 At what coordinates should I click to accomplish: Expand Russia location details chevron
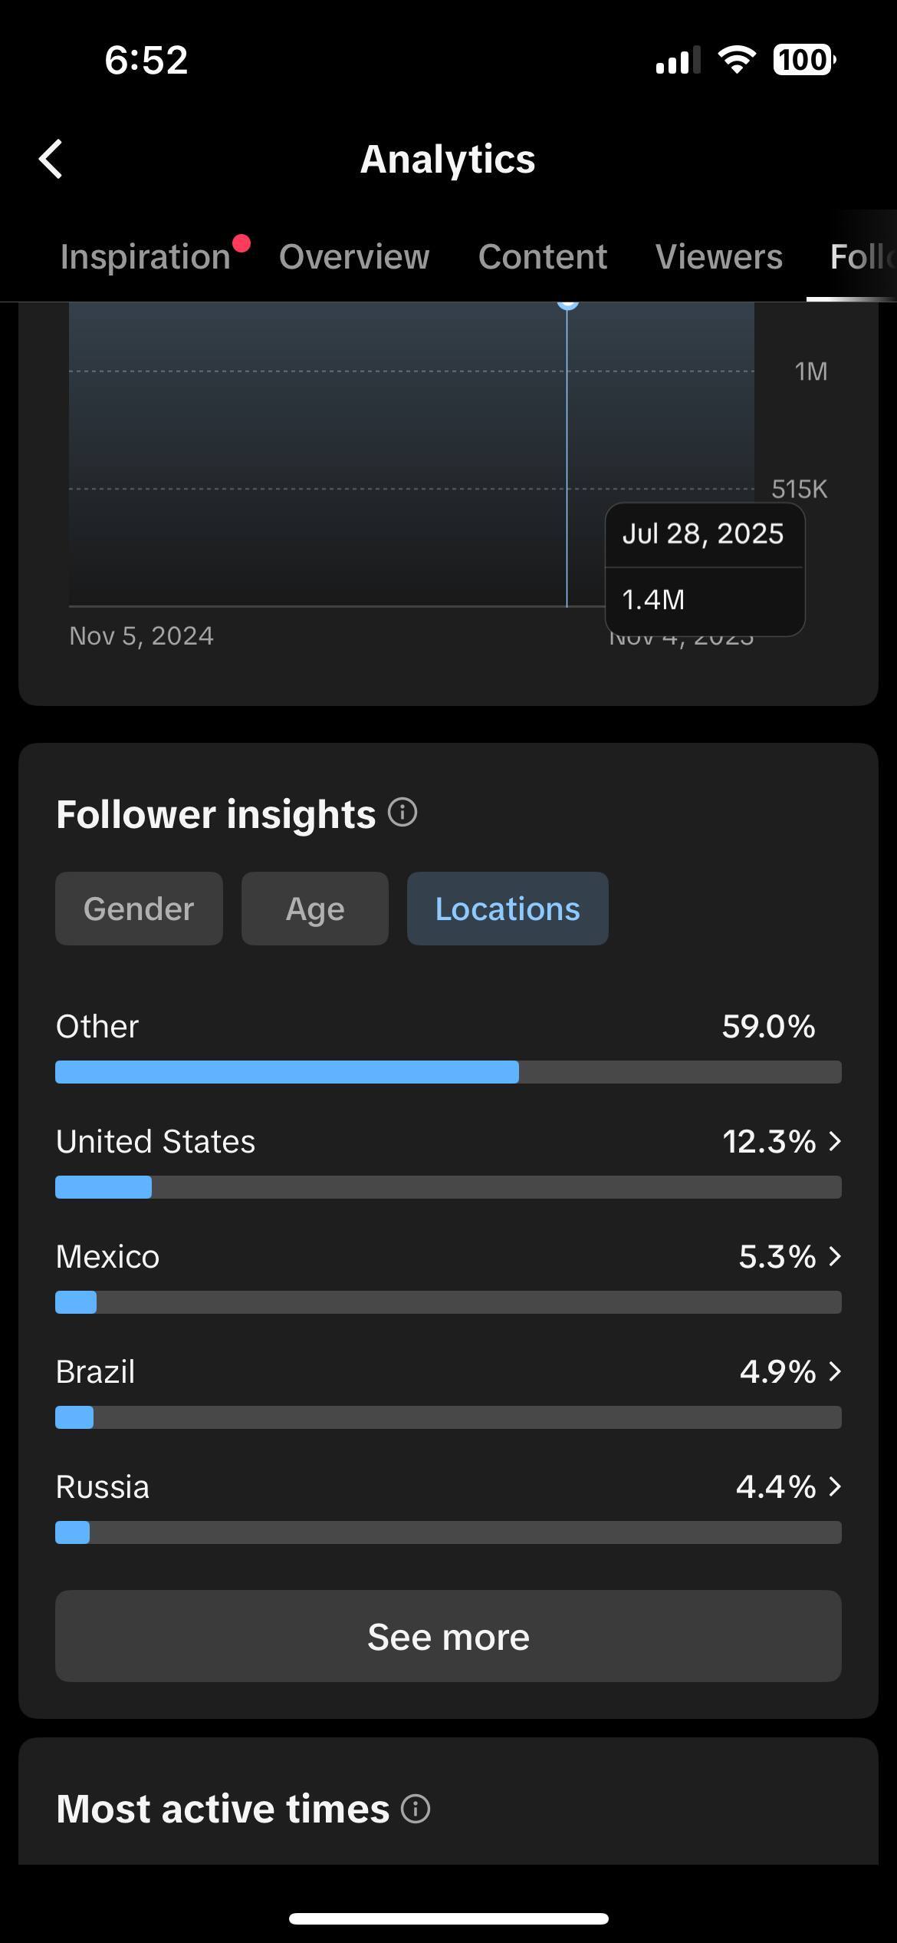point(835,1486)
